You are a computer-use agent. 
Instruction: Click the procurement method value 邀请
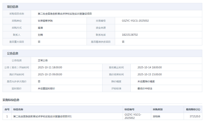pyautogui.click(x=40, y=27)
